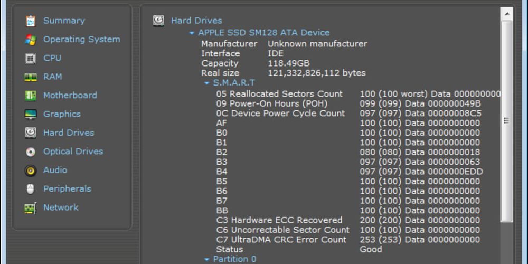The height and width of the screenshot is (264, 528).
Task: Open the Operating System section
Action: pos(81,40)
